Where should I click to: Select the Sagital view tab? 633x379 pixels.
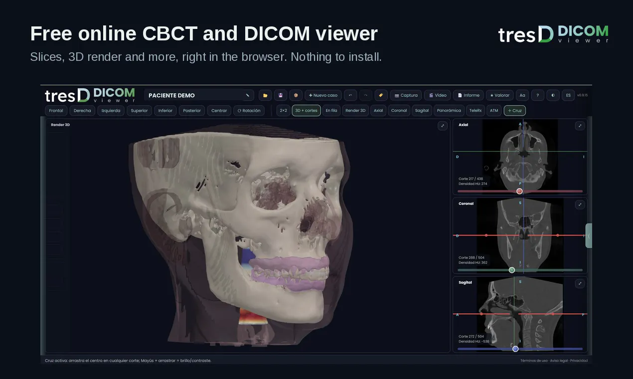click(422, 111)
